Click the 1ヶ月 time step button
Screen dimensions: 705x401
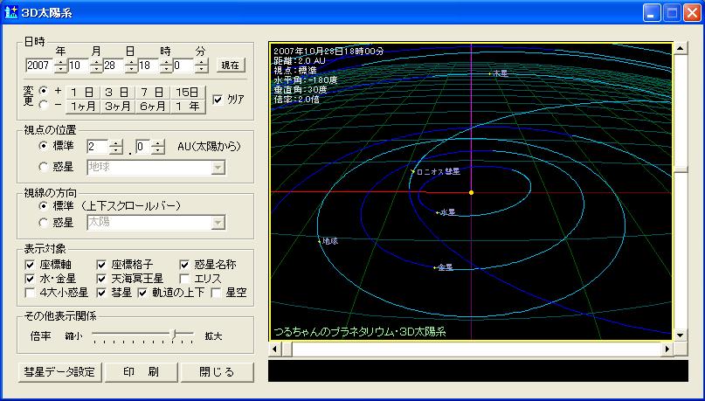[84, 107]
